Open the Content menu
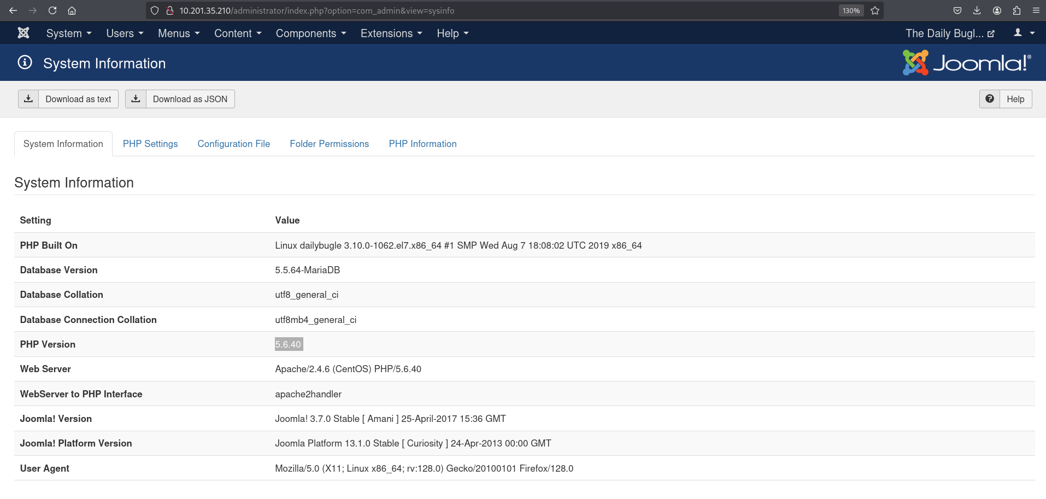Image resolution: width=1046 pixels, height=499 pixels. 238,33
